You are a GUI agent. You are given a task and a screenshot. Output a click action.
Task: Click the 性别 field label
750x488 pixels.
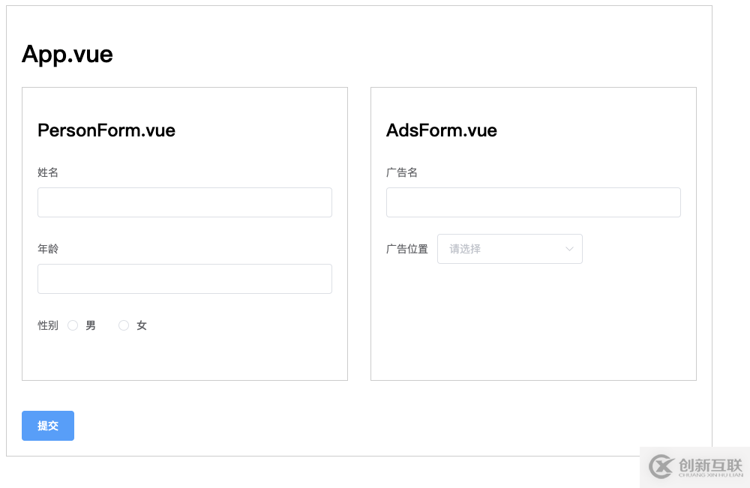click(x=48, y=325)
